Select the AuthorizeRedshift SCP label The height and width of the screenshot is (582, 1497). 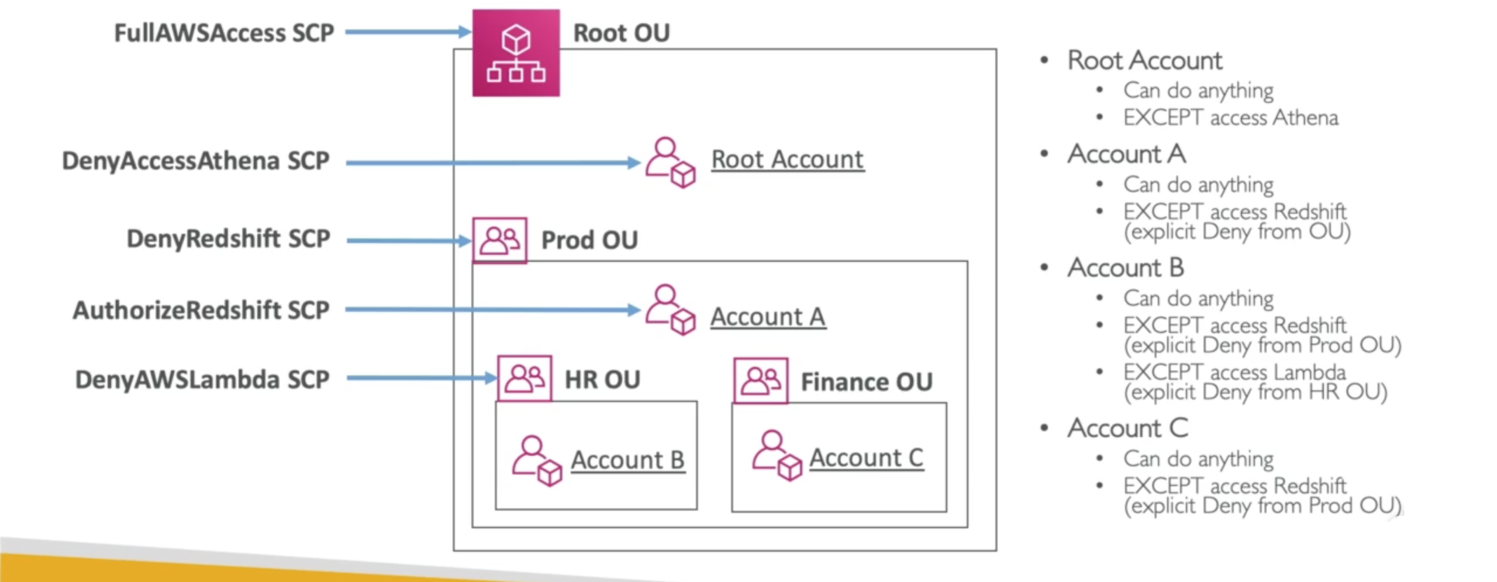(201, 310)
